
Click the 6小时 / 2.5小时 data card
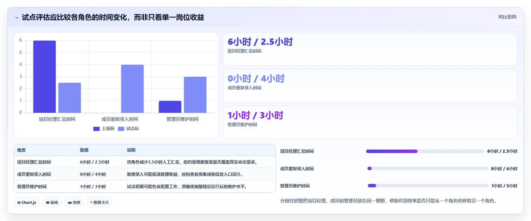[370, 49]
